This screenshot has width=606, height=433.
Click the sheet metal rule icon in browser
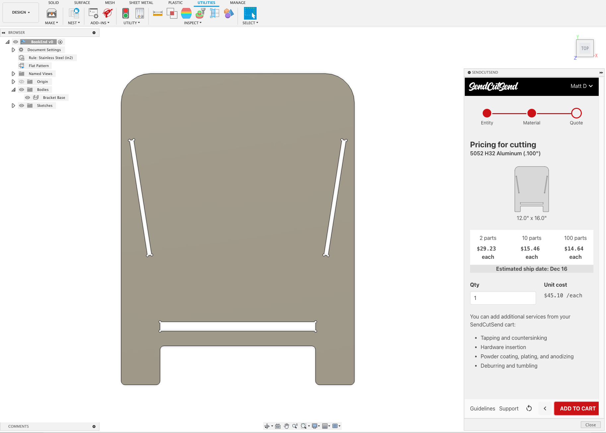click(22, 58)
